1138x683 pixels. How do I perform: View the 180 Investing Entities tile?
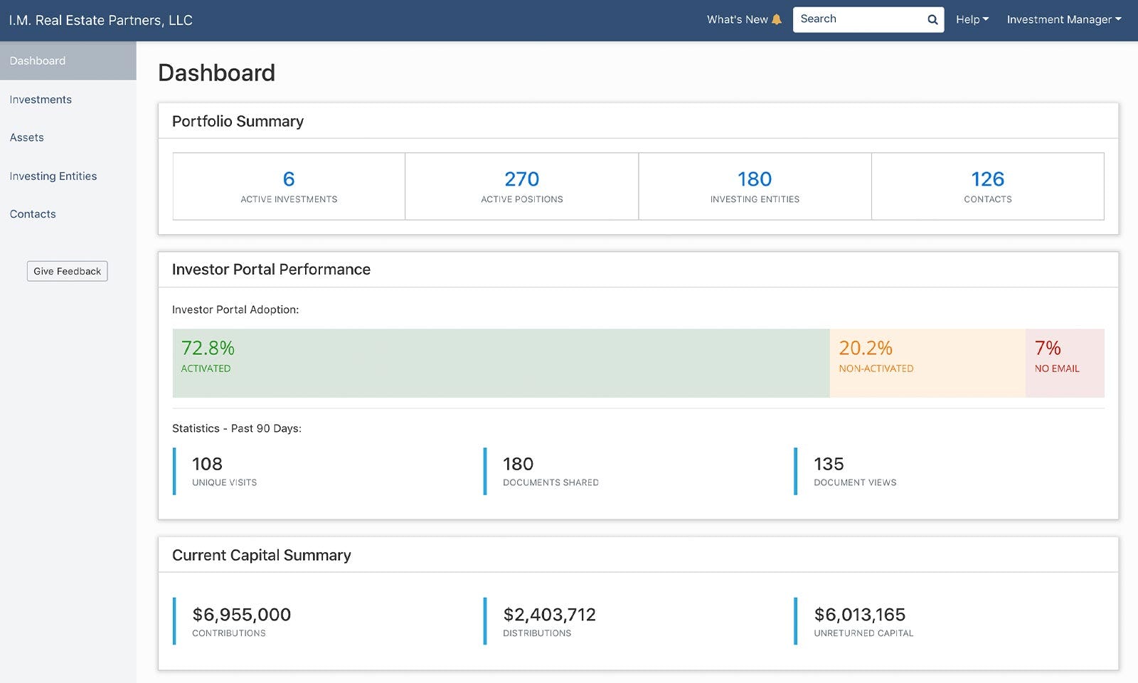click(755, 186)
